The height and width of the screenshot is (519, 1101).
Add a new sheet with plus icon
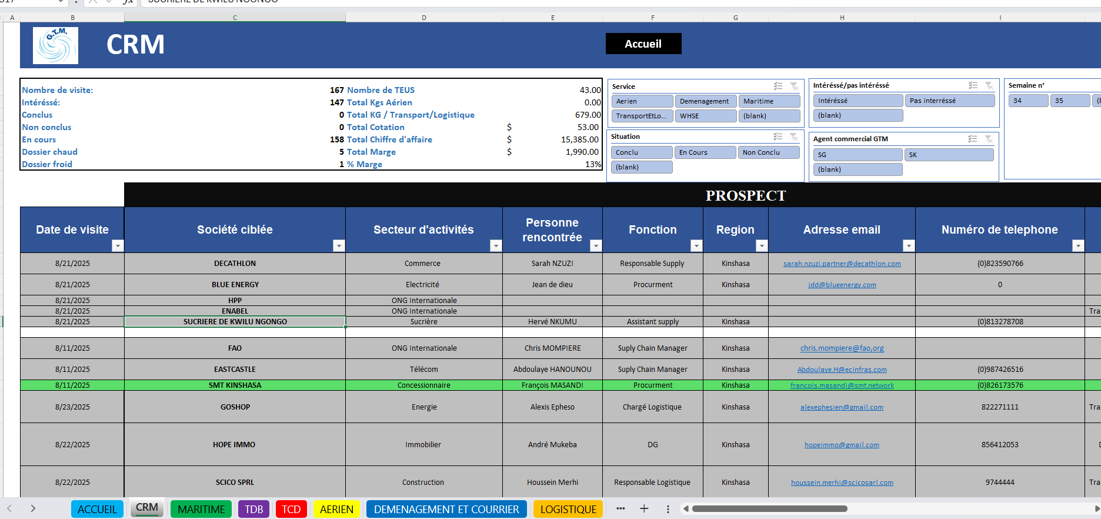click(x=644, y=509)
